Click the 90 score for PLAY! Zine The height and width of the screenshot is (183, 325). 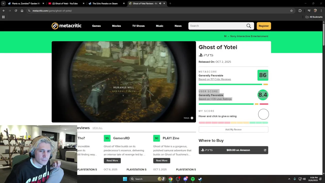(x=157, y=138)
